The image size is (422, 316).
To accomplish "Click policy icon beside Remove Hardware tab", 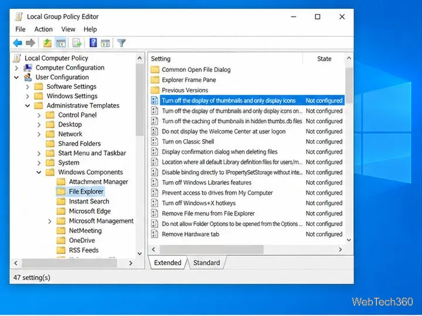I will click(155, 234).
